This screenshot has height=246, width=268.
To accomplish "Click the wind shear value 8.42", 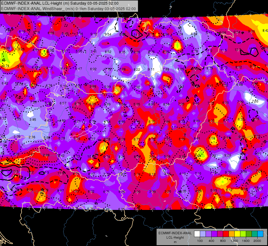I will (x=265, y=30).
